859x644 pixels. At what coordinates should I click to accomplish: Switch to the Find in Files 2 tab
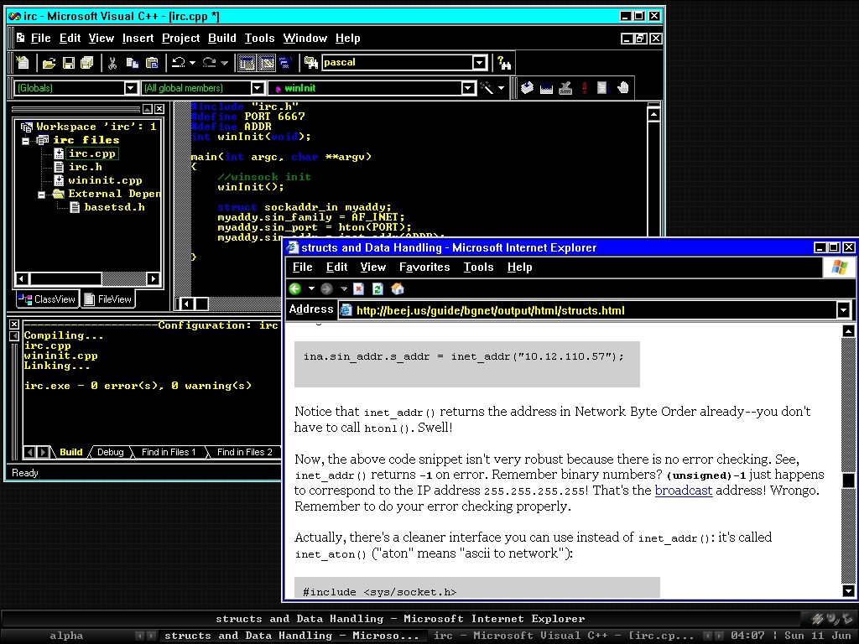(244, 452)
